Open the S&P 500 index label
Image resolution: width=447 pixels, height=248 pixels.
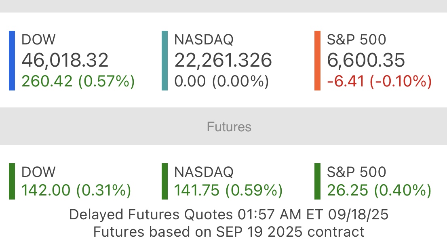[356, 39]
